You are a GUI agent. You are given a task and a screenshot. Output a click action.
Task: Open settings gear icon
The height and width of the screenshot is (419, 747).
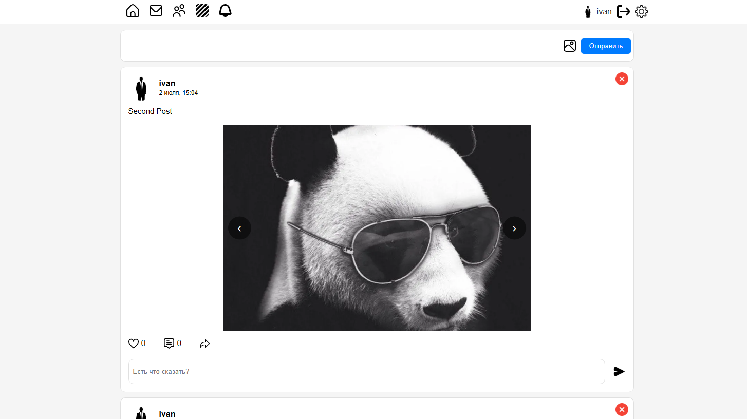click(x=641, y=11)
